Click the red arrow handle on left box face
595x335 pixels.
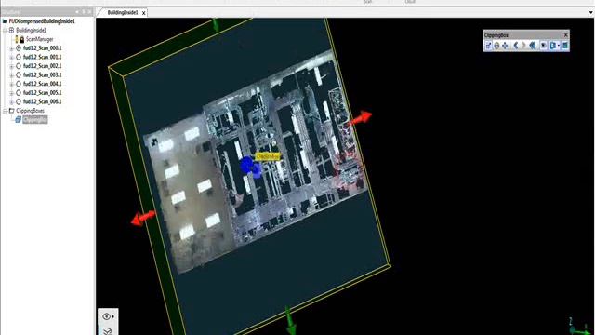click(x=142, y=219)
